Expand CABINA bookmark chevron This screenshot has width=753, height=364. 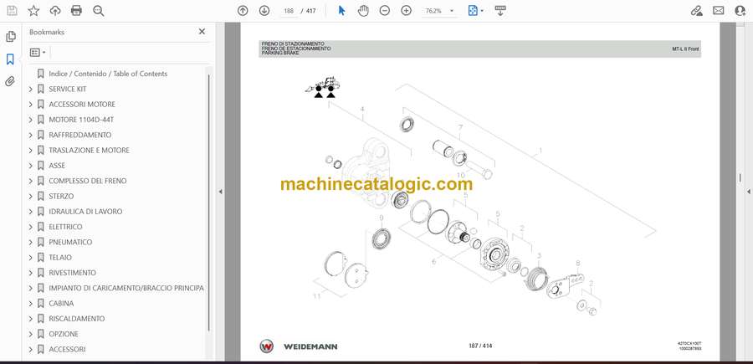31,304
